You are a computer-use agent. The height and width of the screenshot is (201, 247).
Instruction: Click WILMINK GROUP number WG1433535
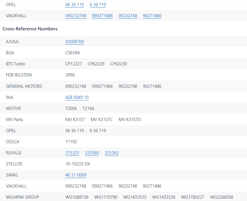(135, 197)
